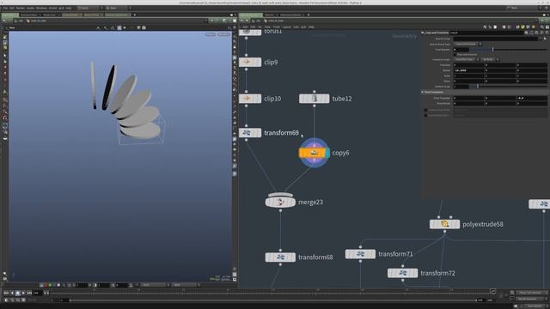Screen dimensions: 550x309
Task: Open the Assets menu
Action: pos(31,8)
